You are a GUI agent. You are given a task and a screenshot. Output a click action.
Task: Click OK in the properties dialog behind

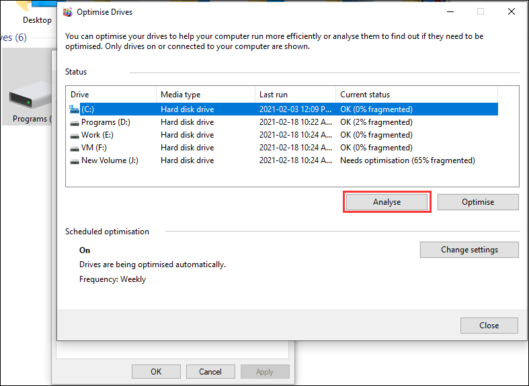pos(156,371)
